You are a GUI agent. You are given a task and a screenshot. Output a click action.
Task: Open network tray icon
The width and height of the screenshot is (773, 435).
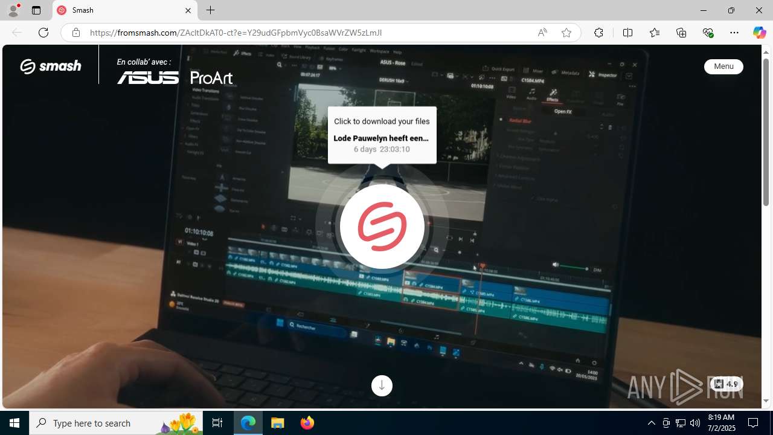(681, 423)
